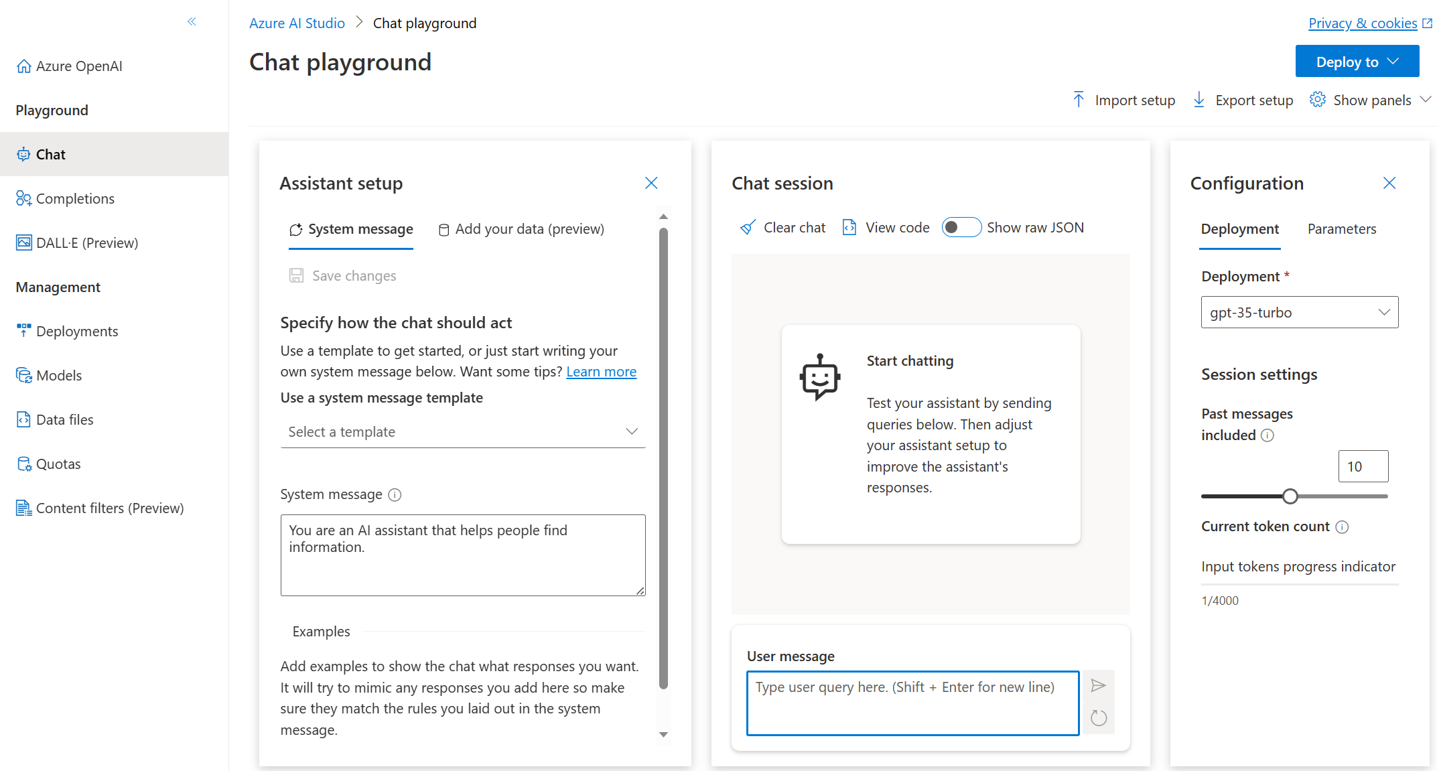The width and height of the screenshot is (1437, 771).
Task: Open the Completions playground
Action: point(75,198)
